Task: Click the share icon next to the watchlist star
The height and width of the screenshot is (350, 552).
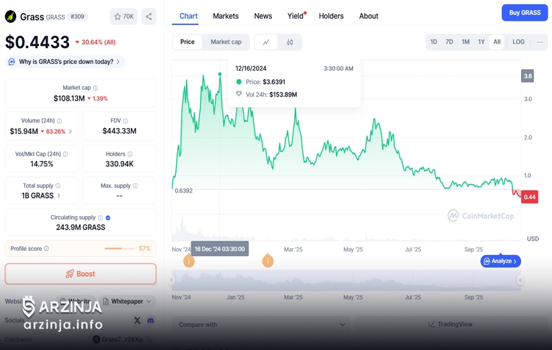Action: pos(148,17)
